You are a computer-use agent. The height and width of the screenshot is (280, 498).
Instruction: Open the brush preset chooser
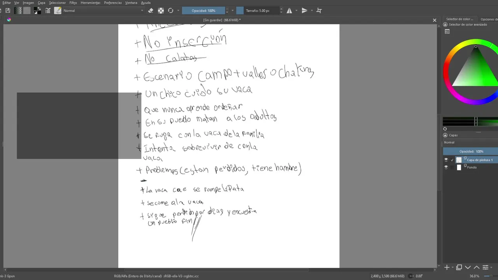58,10
